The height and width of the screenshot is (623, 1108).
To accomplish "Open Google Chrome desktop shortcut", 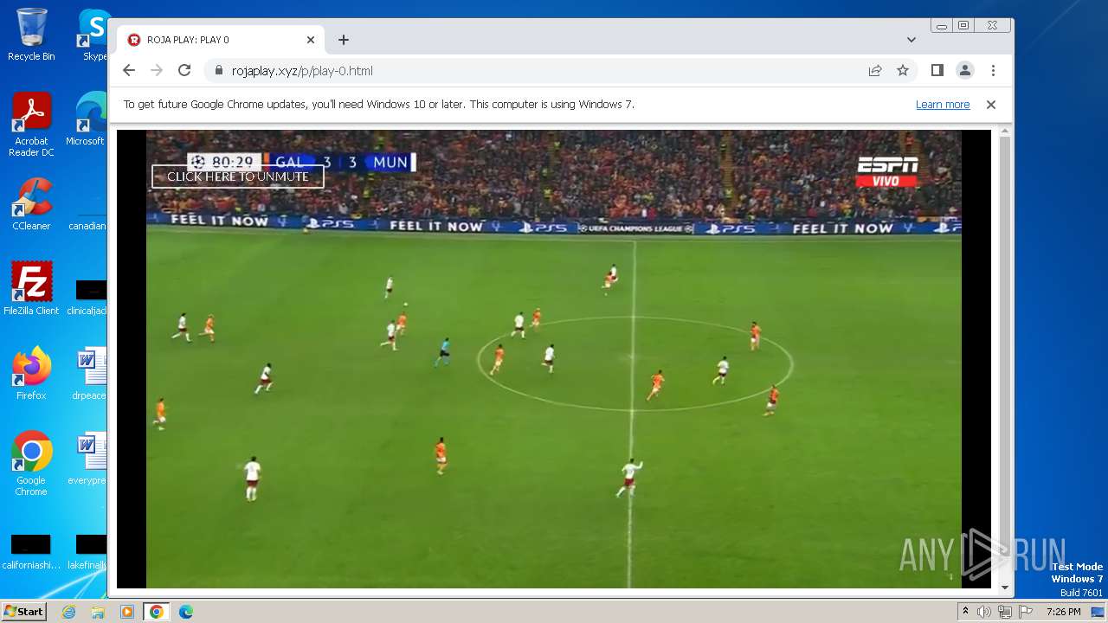I will [x=31, y=464].
